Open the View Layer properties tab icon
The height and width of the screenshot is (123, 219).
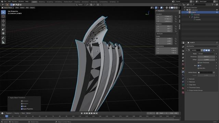[183, 58]
